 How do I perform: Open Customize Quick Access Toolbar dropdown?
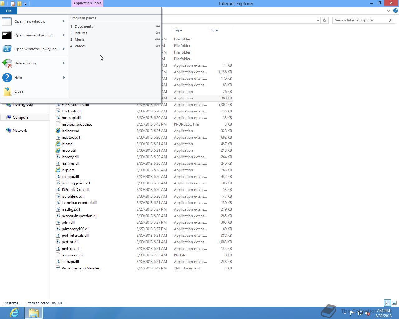pos(25,4)
